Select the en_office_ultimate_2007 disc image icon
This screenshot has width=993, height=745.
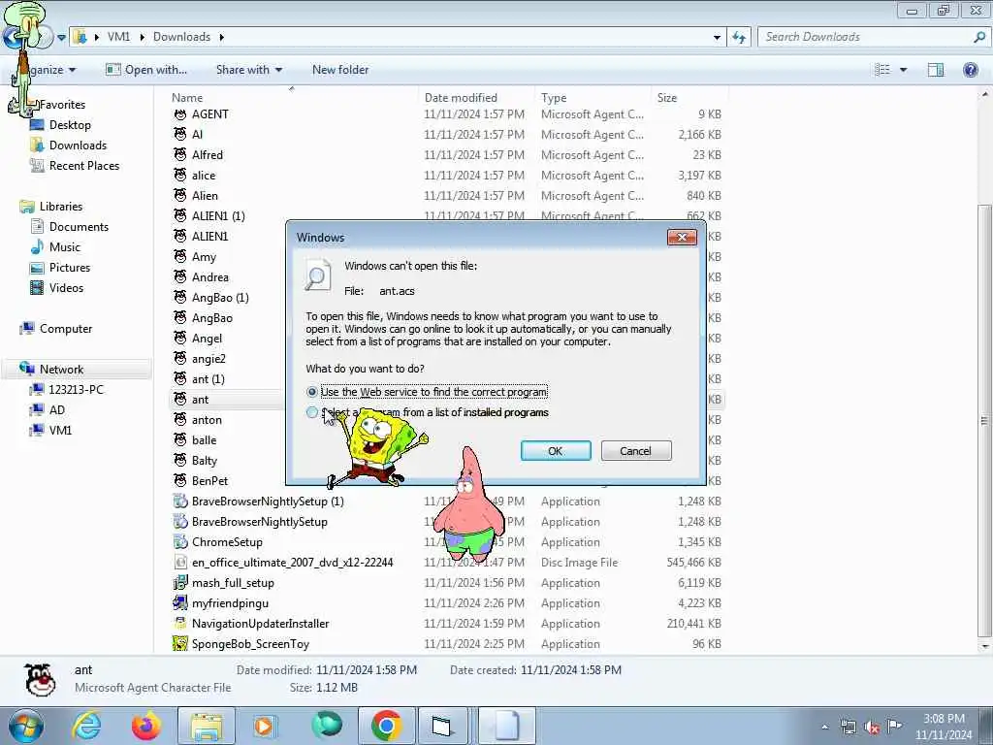point(180,563)
